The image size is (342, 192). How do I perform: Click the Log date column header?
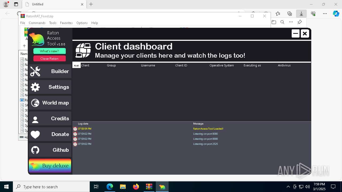[83, 124]
